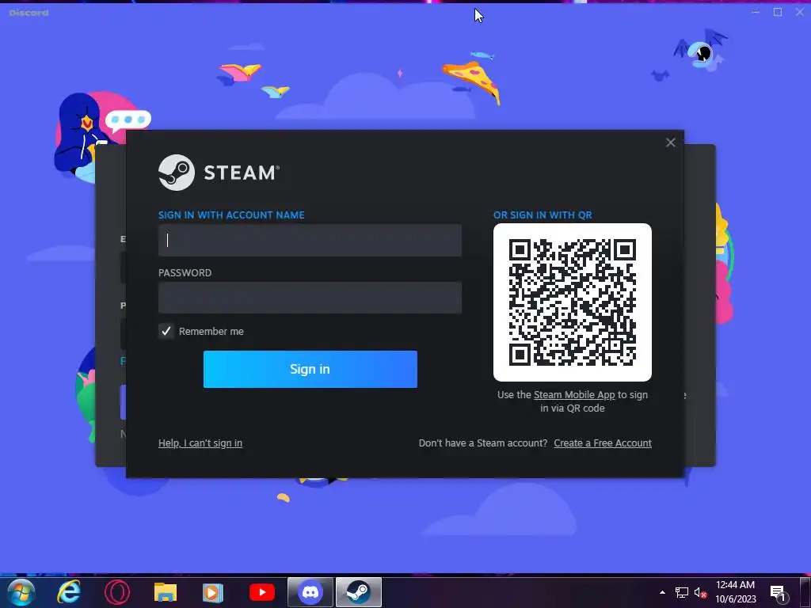Open the Steam Mobile App link

click(x=574, y=395)
